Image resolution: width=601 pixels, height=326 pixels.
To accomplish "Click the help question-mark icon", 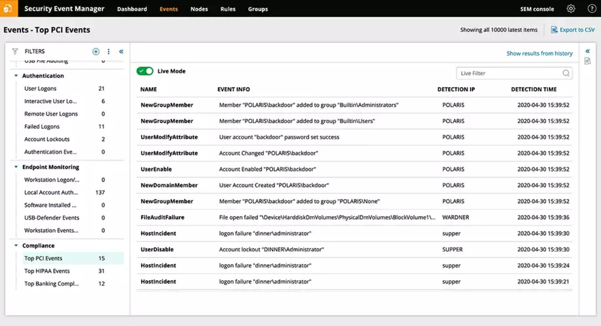I will point(592,8).
